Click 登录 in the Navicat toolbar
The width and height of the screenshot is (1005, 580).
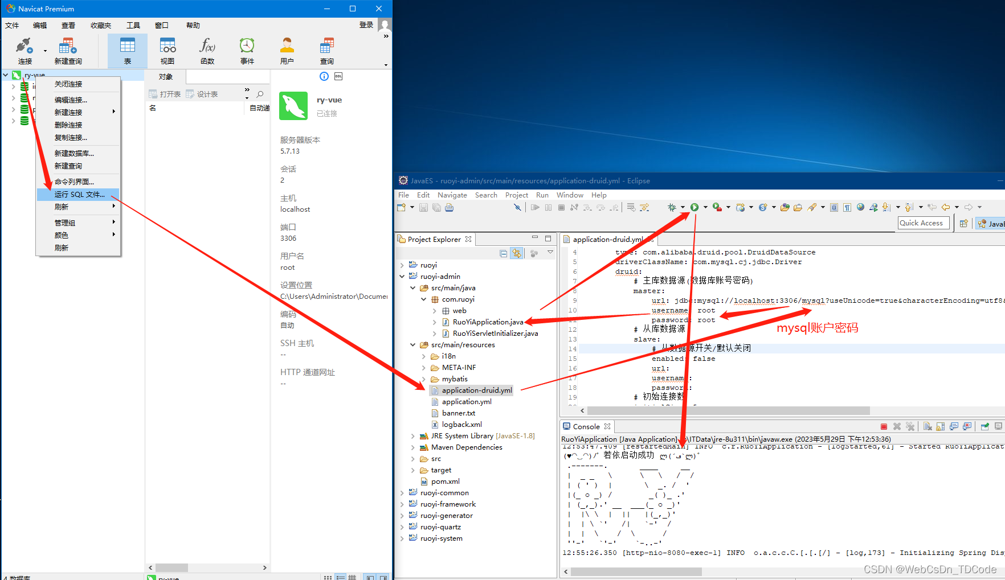[366, 25]
